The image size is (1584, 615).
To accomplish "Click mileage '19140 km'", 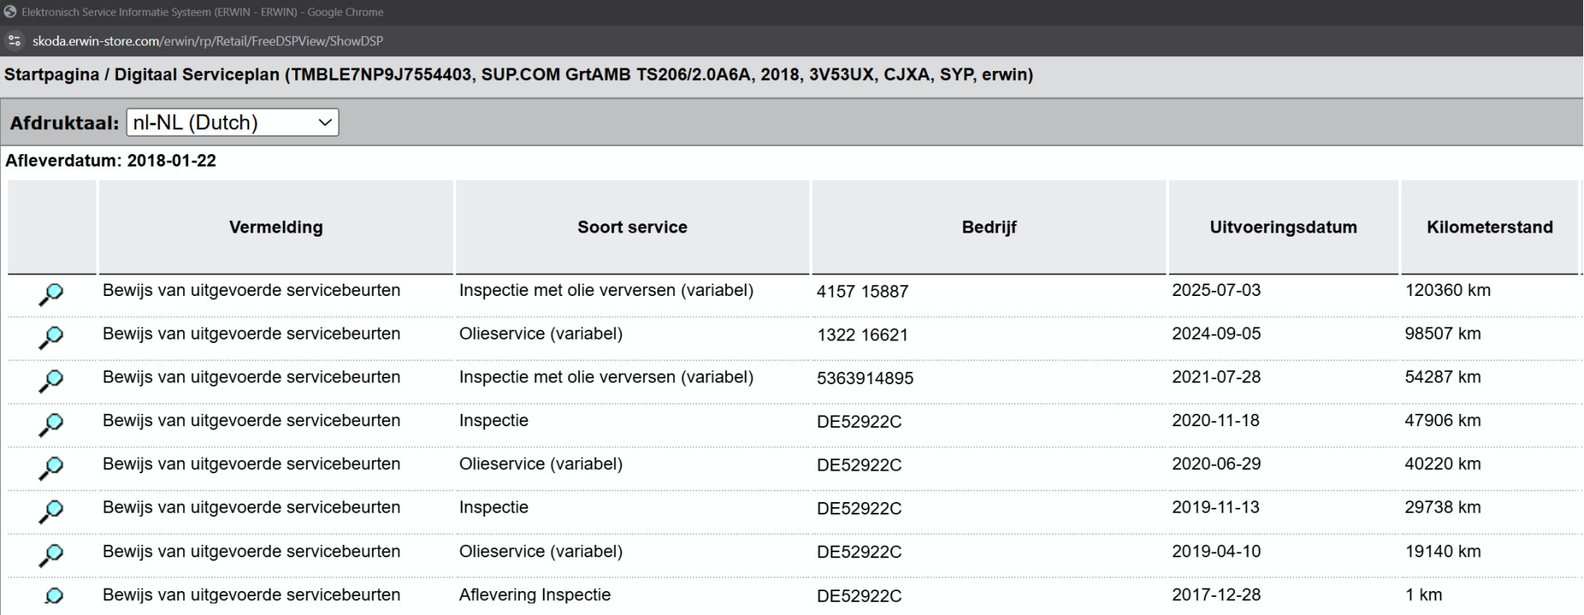I will click(x=1443, y=552).
